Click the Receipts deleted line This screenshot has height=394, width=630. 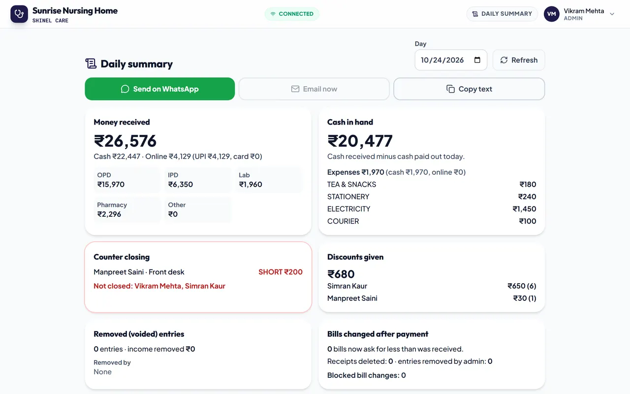tap(410, 361)
